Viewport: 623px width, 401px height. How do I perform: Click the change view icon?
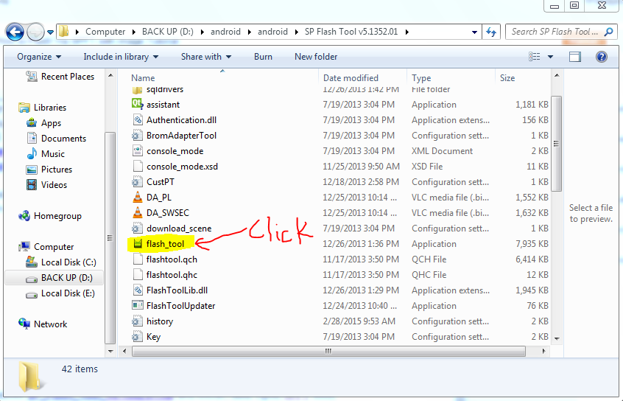tap(535, 57)
